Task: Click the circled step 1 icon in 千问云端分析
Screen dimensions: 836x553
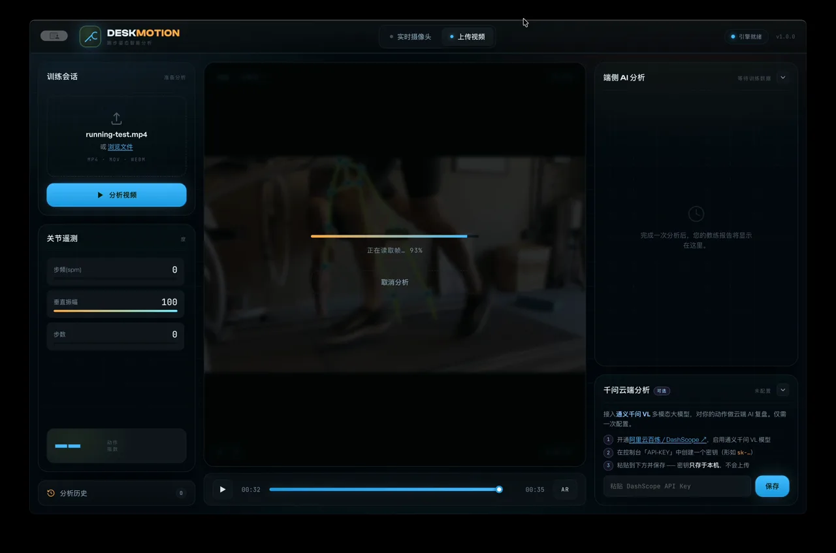Action: pos(608,440)
